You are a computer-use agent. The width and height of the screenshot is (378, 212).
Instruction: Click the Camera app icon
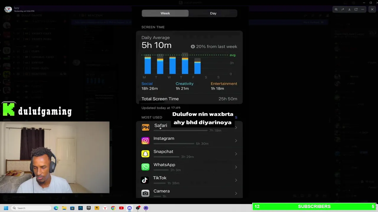click(145, 193)
